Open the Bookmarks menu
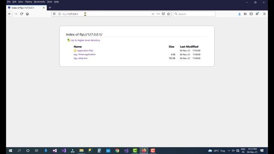 [39, 2]
